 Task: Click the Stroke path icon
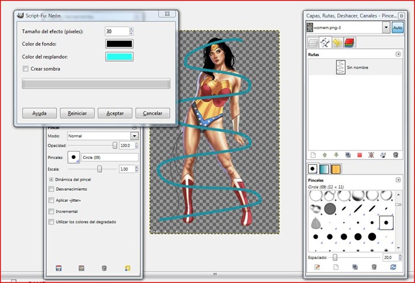pos(383,154)
